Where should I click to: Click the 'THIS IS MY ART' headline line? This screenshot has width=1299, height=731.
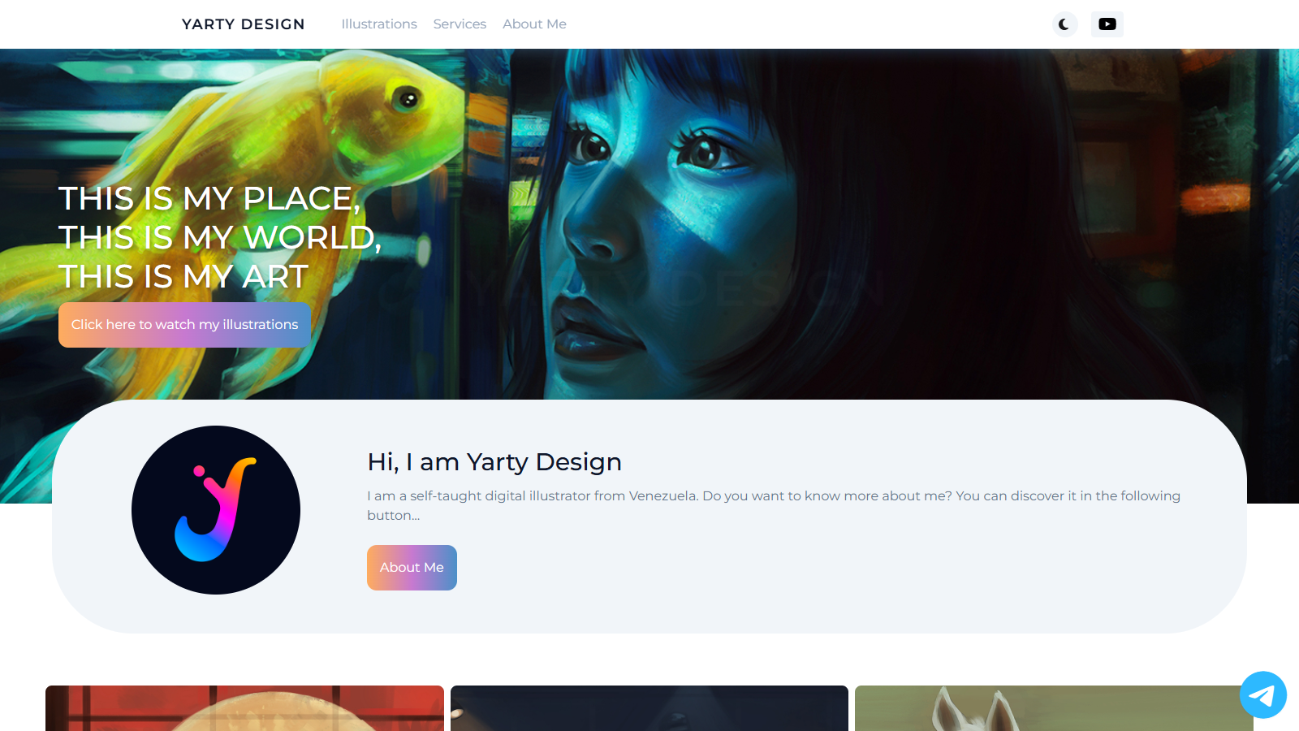point(183,277)
